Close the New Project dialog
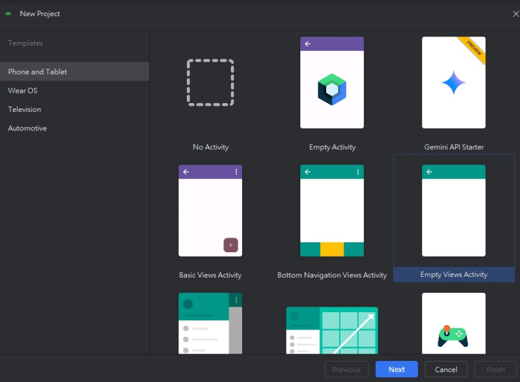This screenshot has height=382, width=520. (516, 14)
